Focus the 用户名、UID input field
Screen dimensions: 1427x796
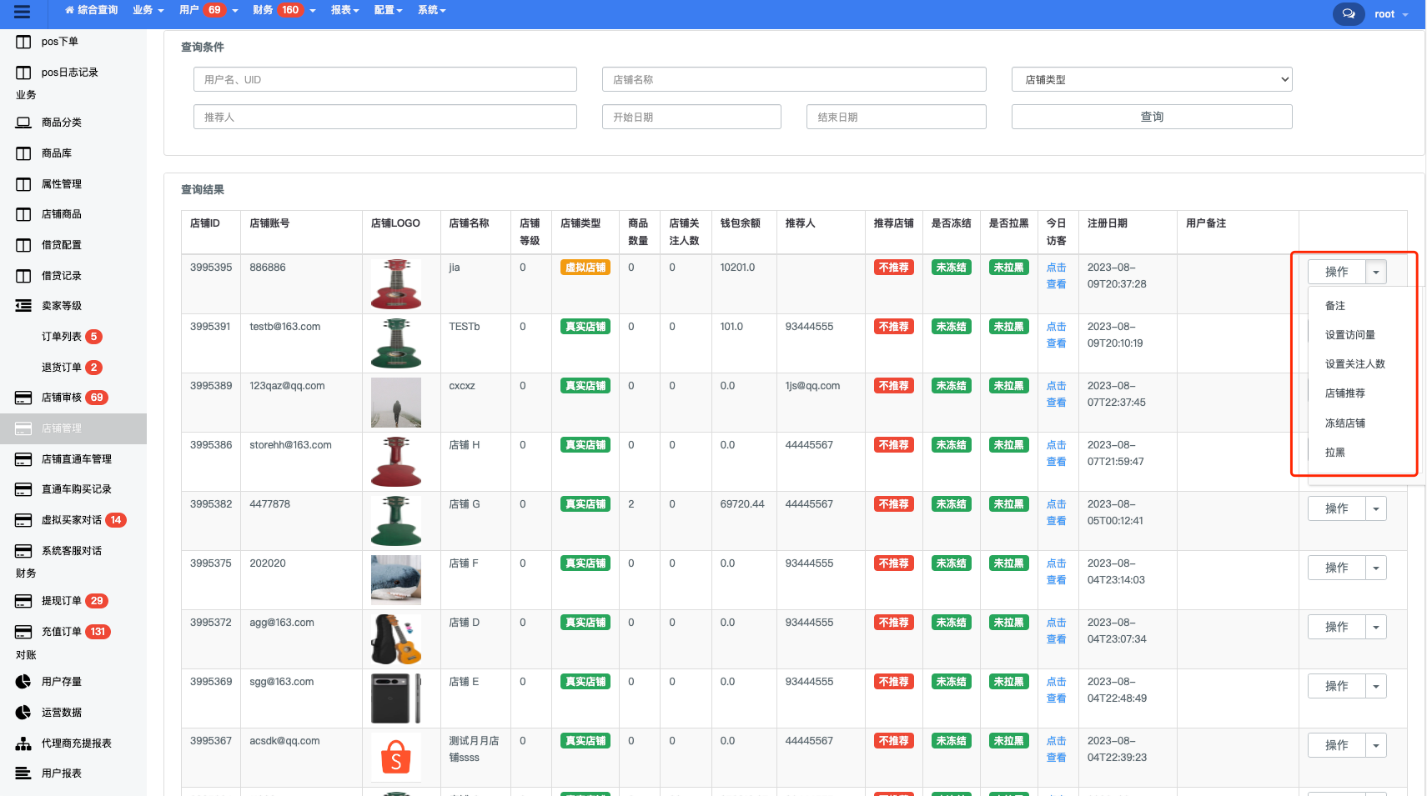point(384,79)
